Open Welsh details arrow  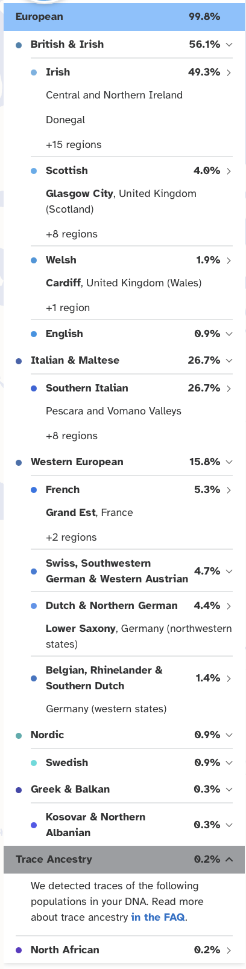pyautogui.click(x=229, y=260)
